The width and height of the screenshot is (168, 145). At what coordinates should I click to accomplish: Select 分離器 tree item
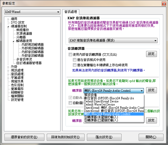coord(21,37)
